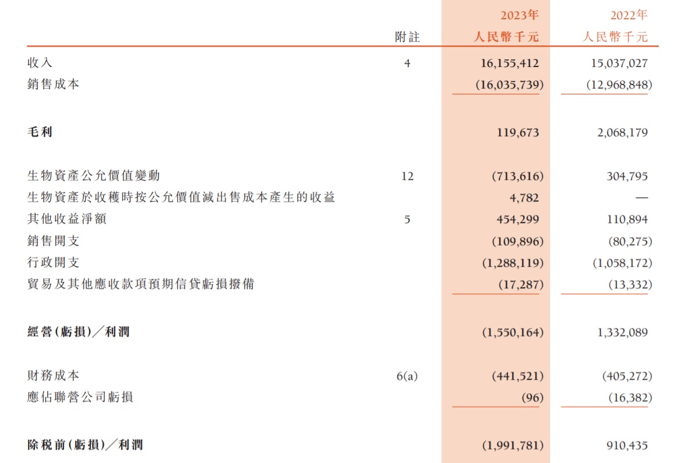Click value 4,782

[x=524, y=198]
